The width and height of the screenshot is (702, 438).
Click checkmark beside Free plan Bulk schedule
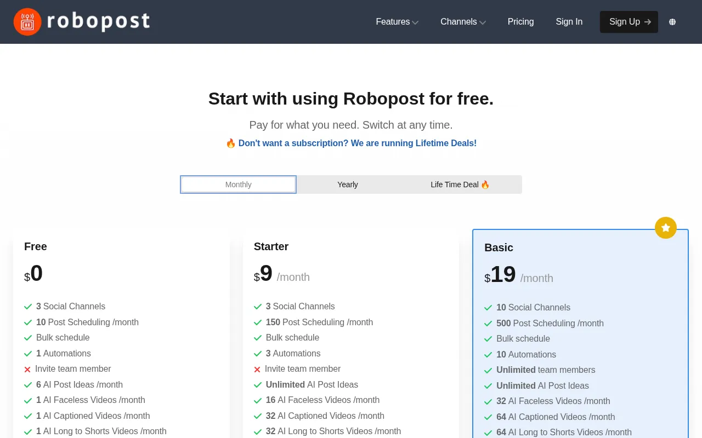tap(28, 338)
